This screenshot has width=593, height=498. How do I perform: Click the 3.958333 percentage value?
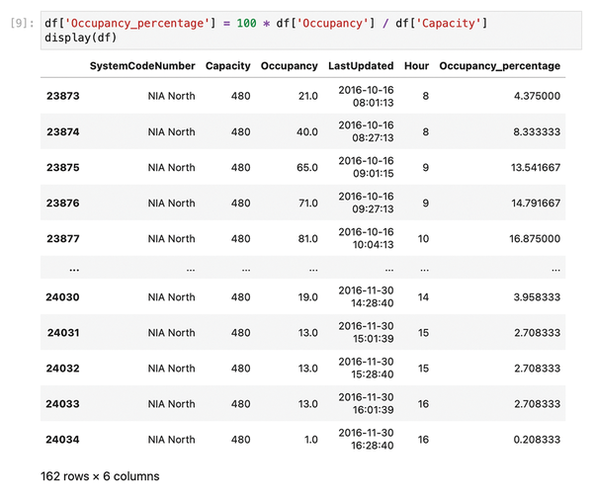[x=537, y=297]
